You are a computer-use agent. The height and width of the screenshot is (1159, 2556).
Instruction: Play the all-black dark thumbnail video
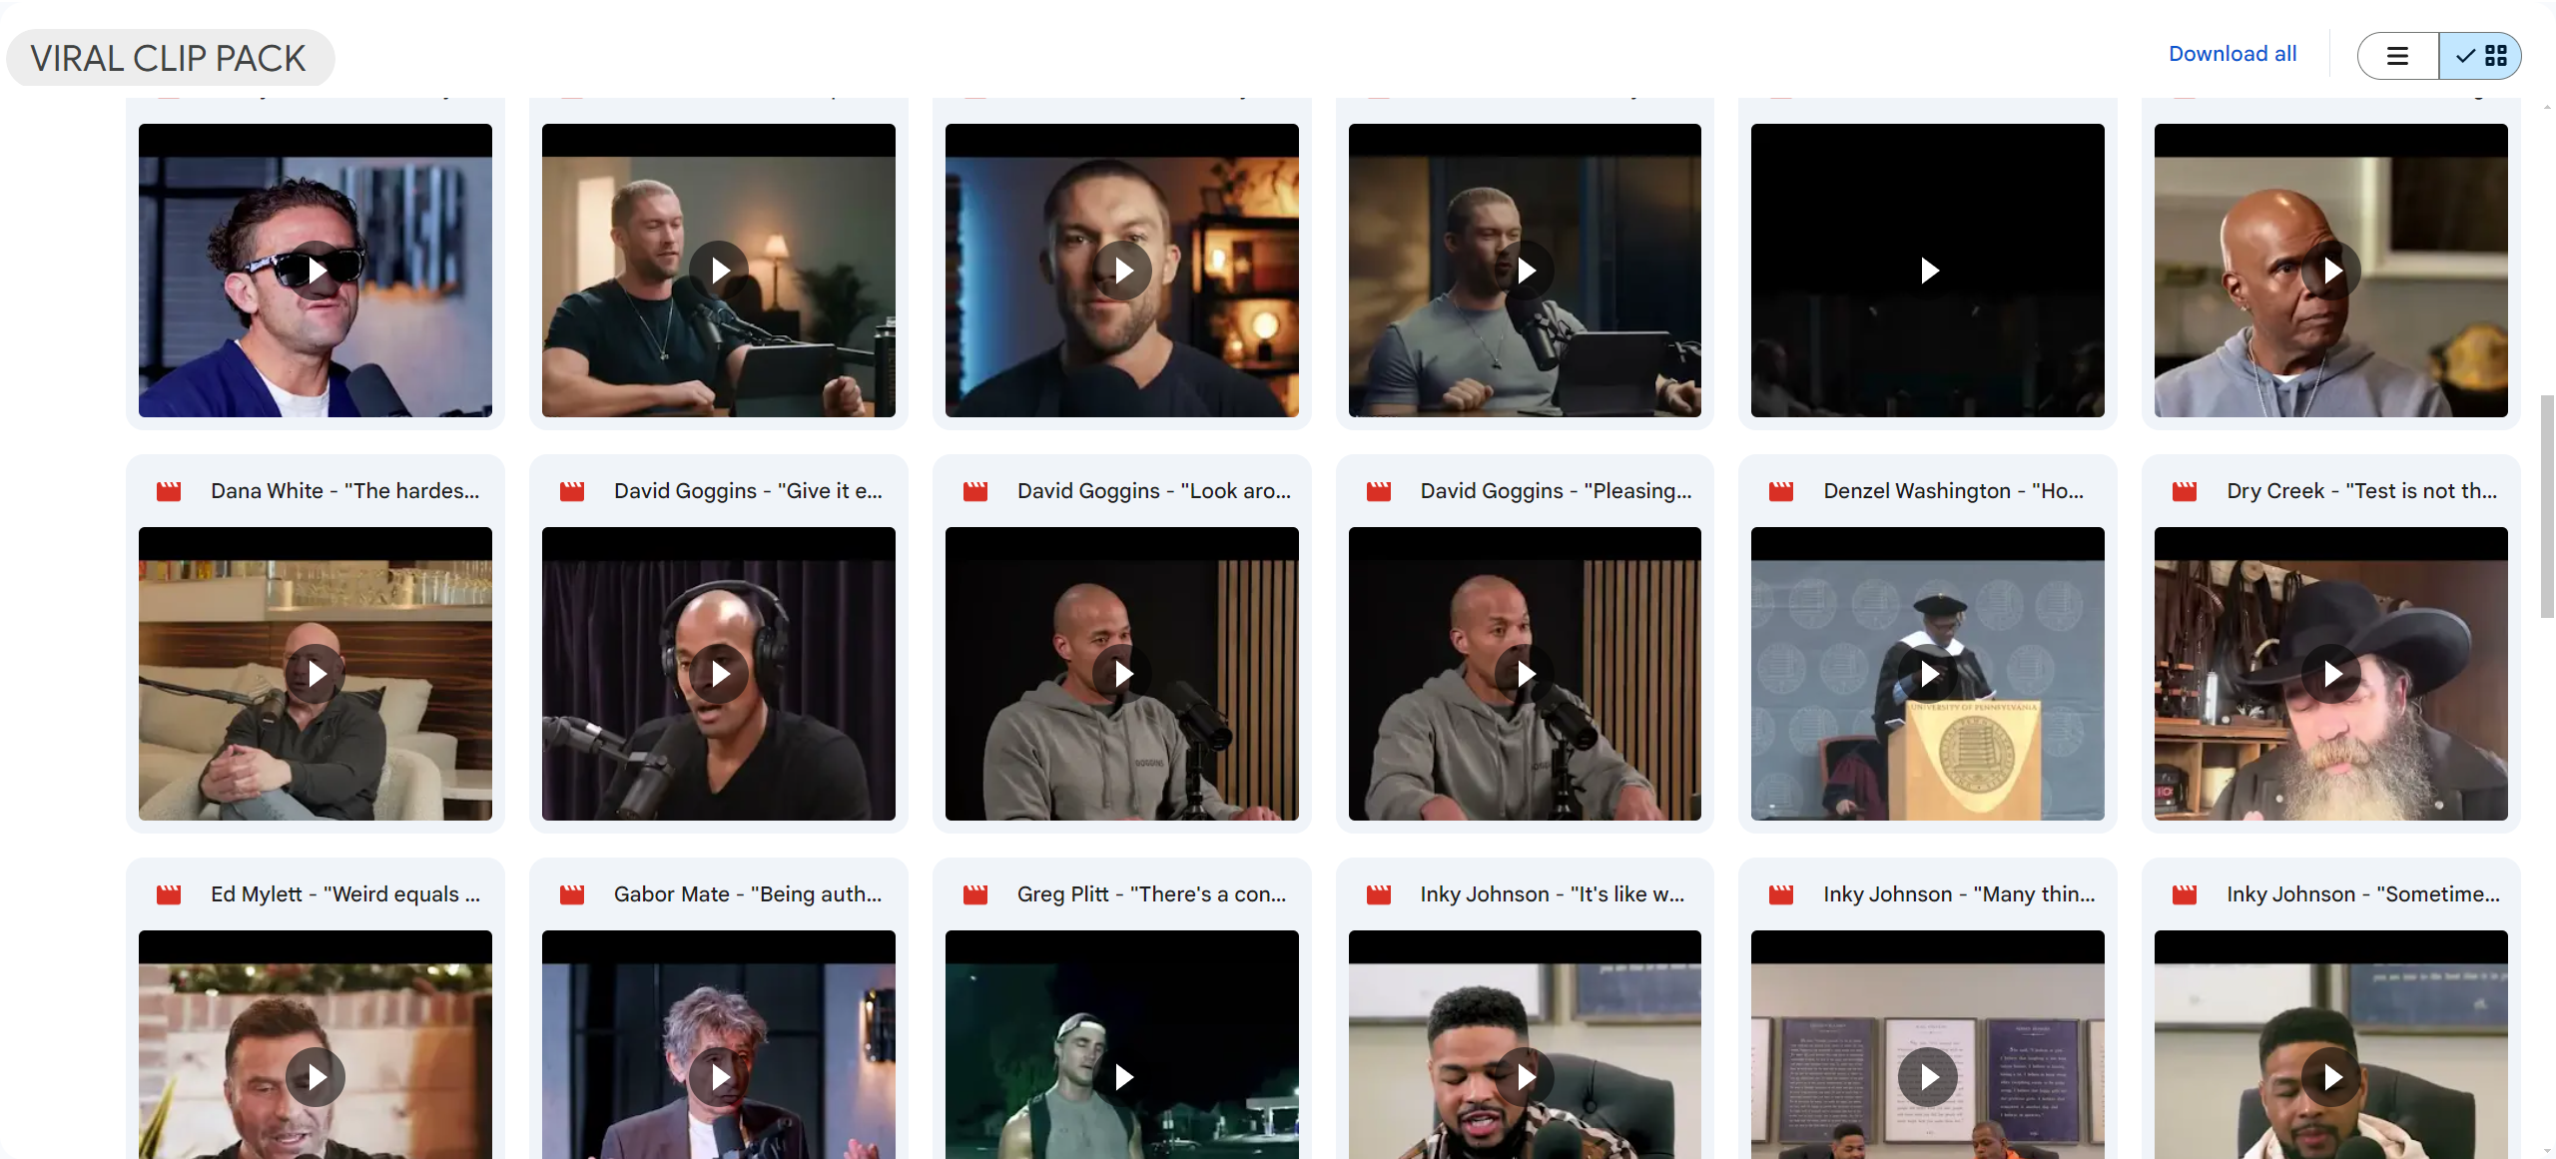[1928, 271]
